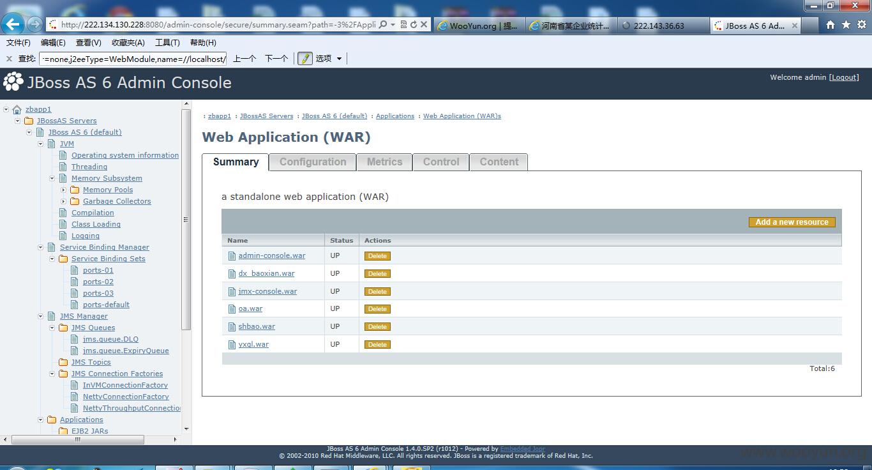
Task: Open the Content tab
Action: (499, 162)
